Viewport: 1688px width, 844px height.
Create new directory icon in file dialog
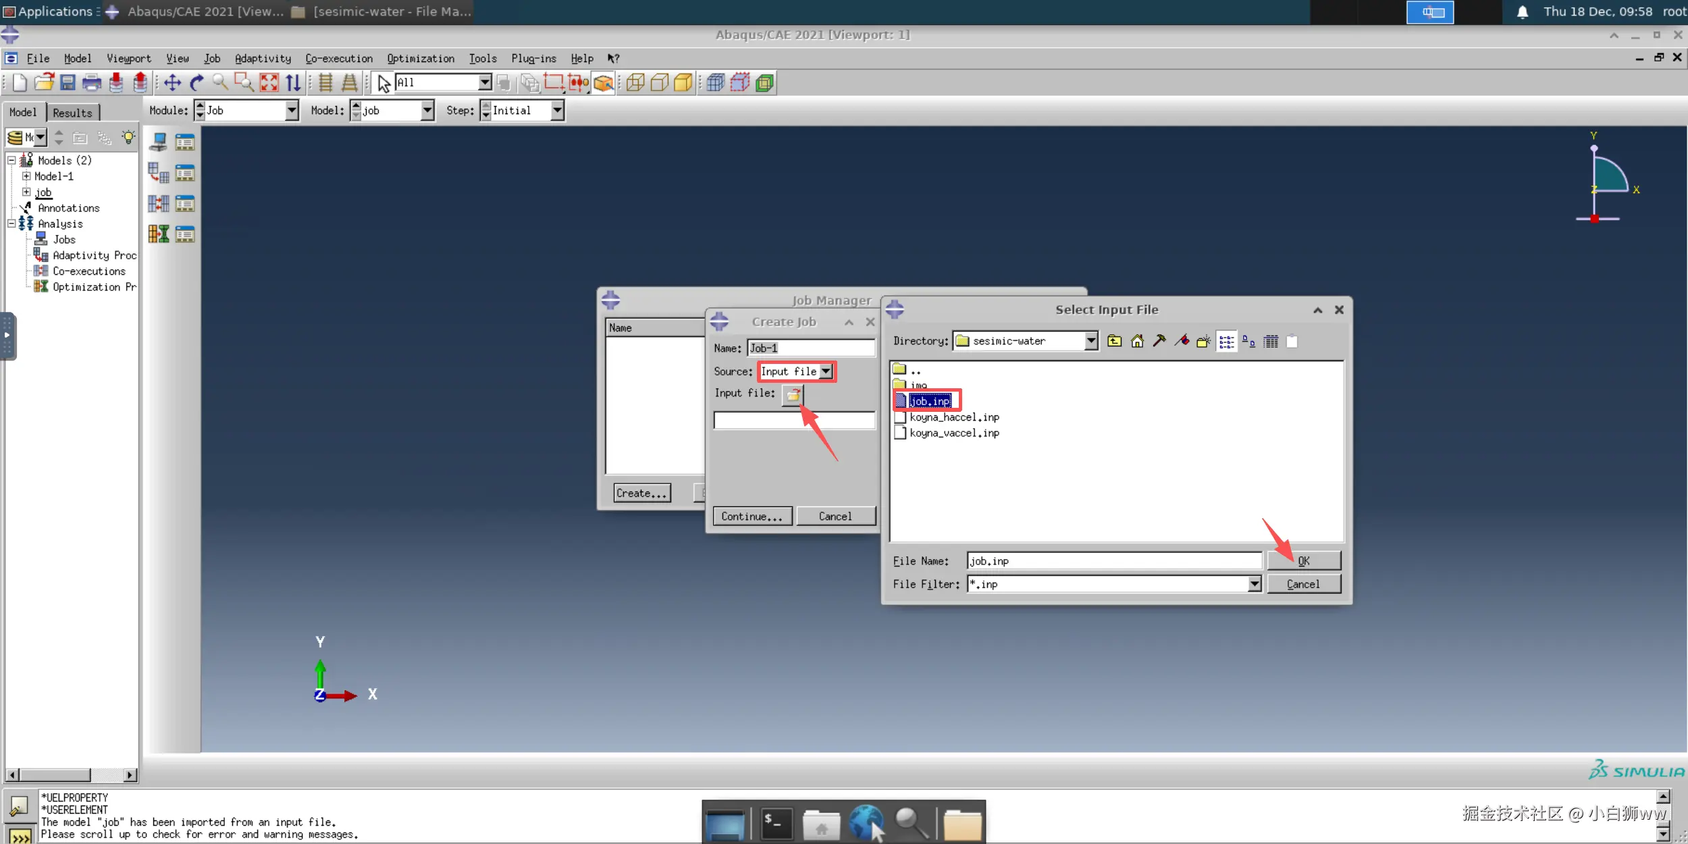tap(1203, 342)
